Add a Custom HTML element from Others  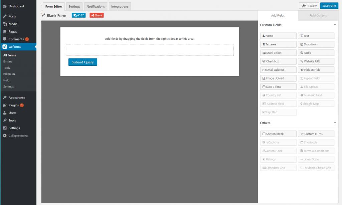316,134
